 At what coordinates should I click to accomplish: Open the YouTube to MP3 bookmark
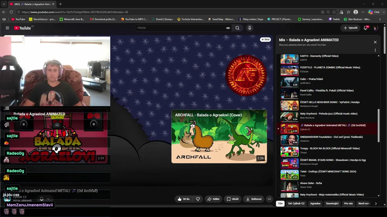[x=134, y=19]
